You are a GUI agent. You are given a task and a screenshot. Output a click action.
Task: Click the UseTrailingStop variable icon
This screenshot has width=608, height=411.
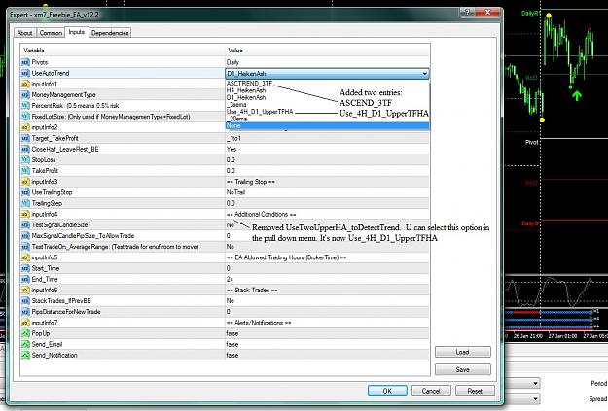click(25, 192)
